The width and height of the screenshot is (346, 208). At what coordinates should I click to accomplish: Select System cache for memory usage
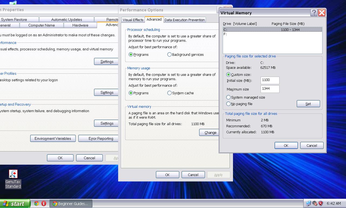pos(169,93)
